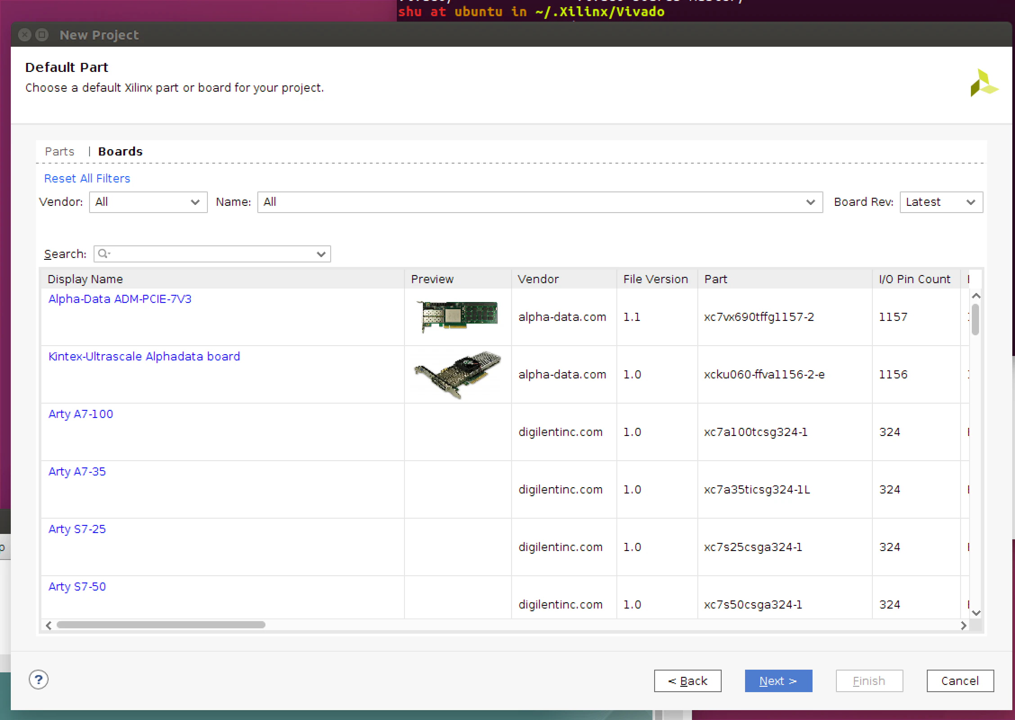The width and height of the screenshot is (1015, 720).
Task: Click the scroll left arrow below table
Action: pos(49,625)
